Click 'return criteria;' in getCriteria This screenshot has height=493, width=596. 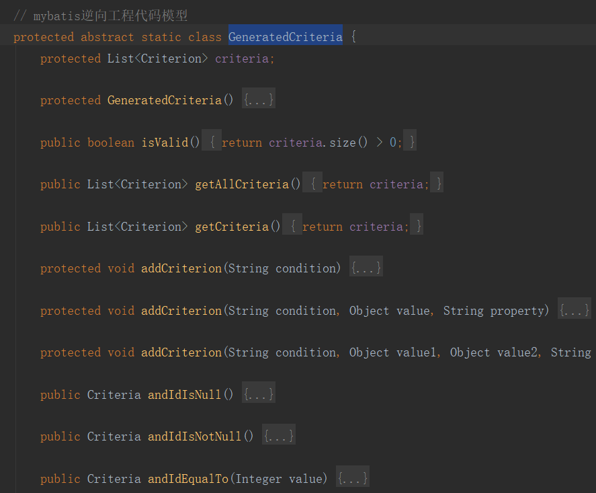pyautogui.click(x=355, y=227)
